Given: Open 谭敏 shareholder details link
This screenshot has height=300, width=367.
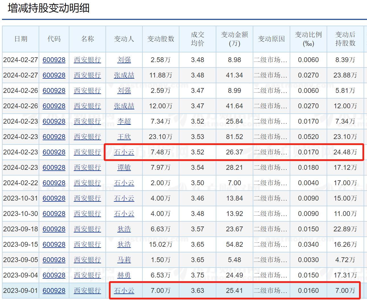Looking at the screenshot, I should (x=124, y=168).
